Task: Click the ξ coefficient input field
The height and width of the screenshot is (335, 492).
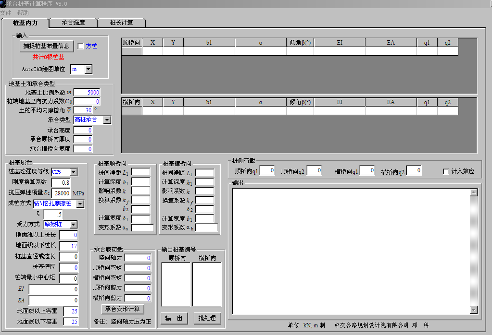Action: tap(53, 215)
